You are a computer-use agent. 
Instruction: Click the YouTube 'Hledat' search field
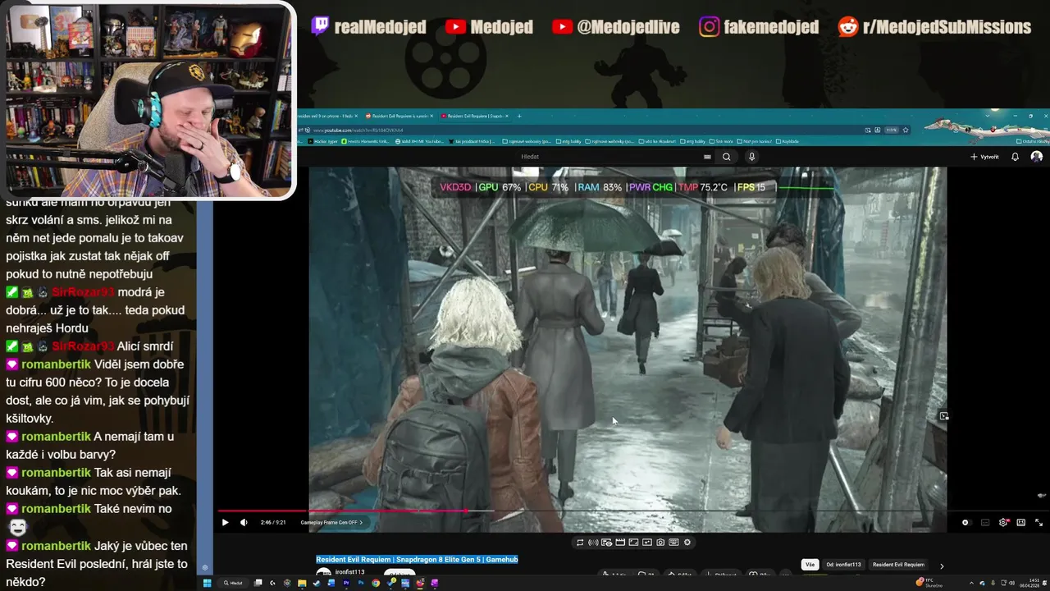[607, 157]
